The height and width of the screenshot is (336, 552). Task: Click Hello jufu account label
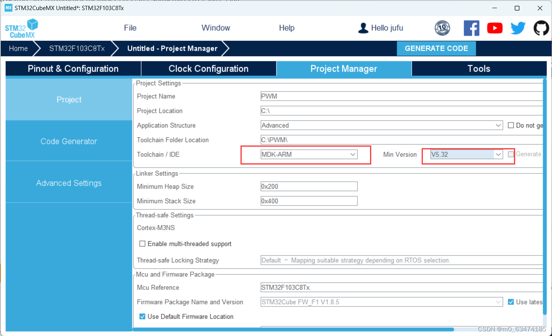pyautogui.click(x=387, y=28)
